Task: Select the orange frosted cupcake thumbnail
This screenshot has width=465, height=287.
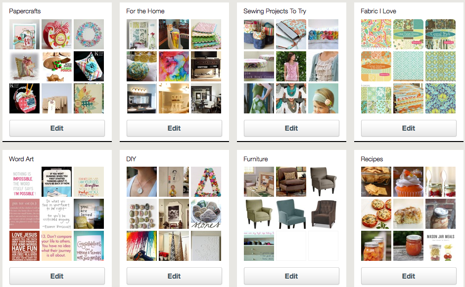Action: 408,182
